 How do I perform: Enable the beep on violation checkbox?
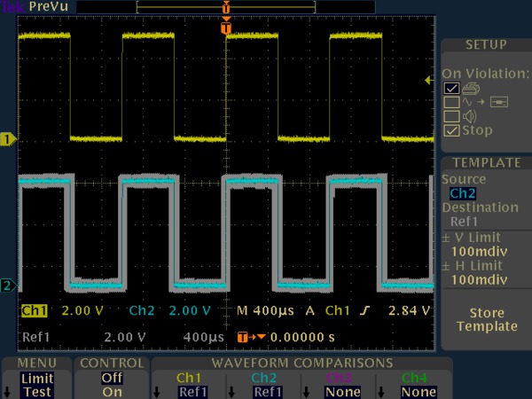(x=451, y=116)
